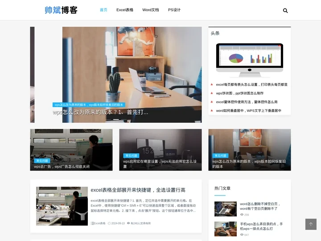The height and width of the screenshot is (241, 321).
Task: Open the headline excel窗体控件使用方法
Action: point(247,102)
